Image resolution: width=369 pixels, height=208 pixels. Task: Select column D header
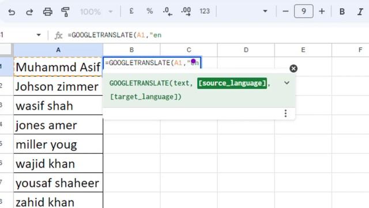click(x=246, y=50)
